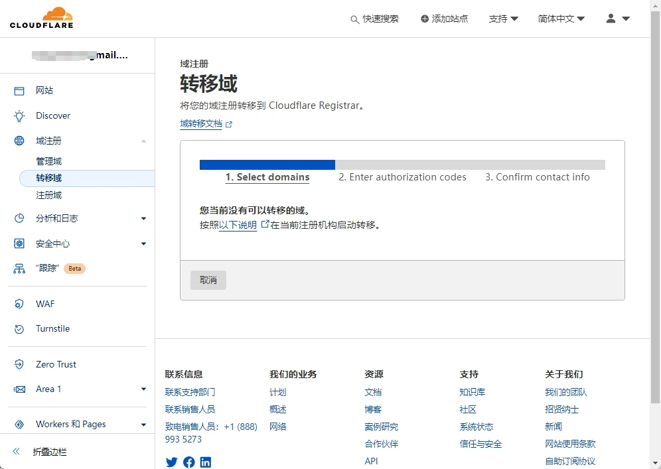Open the LinkedIn icon in footer
The height and width of the screenshot is (469, 661).
pos(205,462)
